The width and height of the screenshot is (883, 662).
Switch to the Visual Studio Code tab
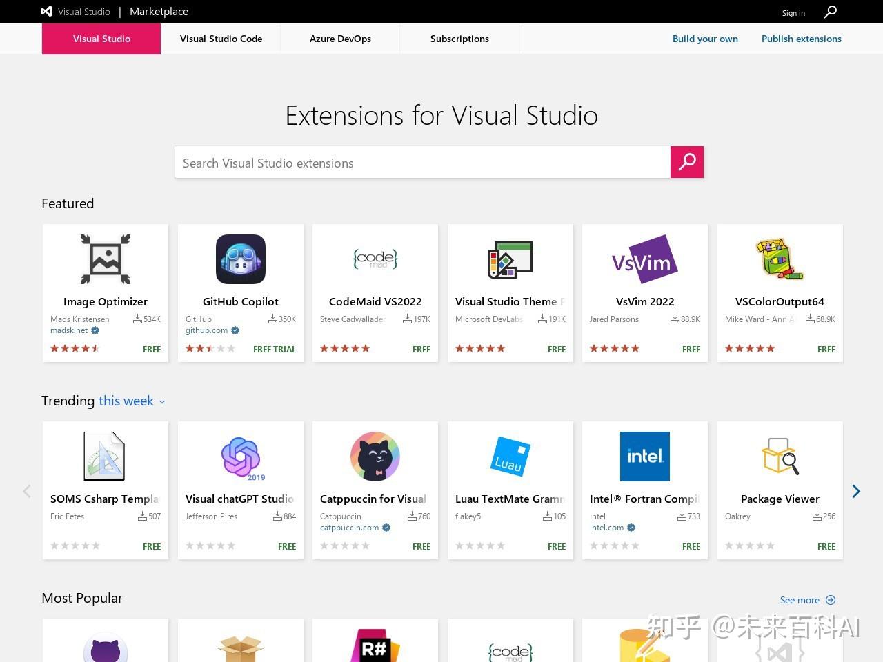pos(221,39)
